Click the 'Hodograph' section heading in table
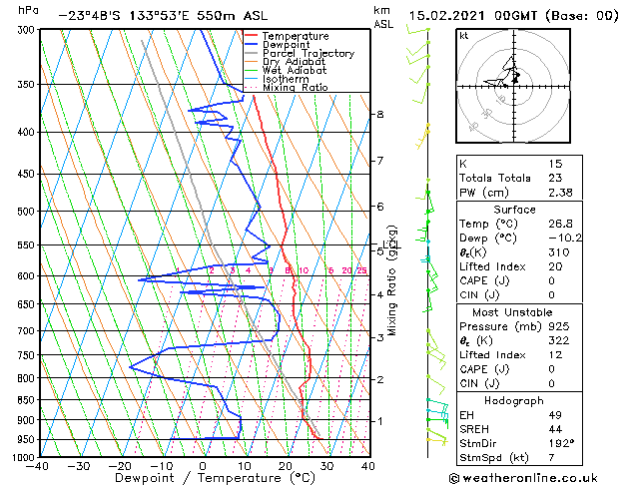This screenshot has width=628, height=485. click(514, 401)
